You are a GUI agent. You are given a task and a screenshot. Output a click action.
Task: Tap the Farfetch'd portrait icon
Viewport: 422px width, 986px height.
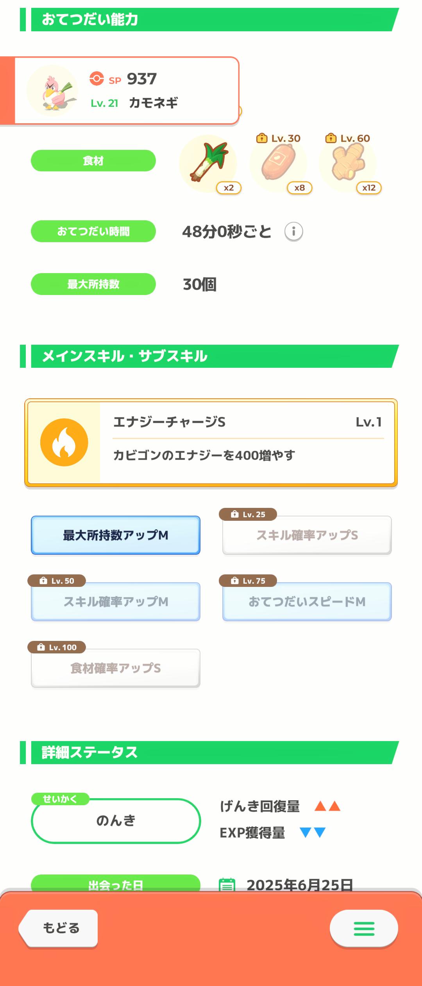52,91
